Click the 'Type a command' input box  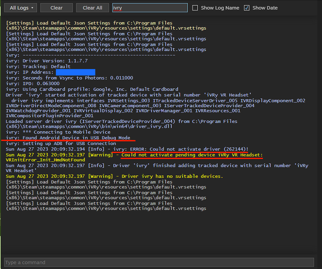pos(159,262)
